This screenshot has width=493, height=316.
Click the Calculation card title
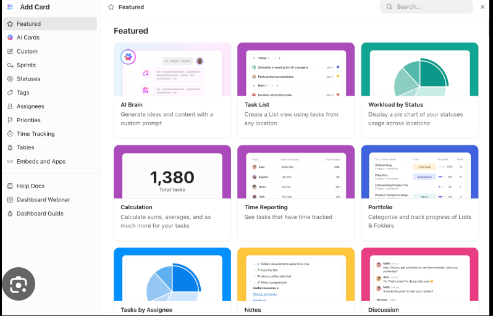click(137, 207)
